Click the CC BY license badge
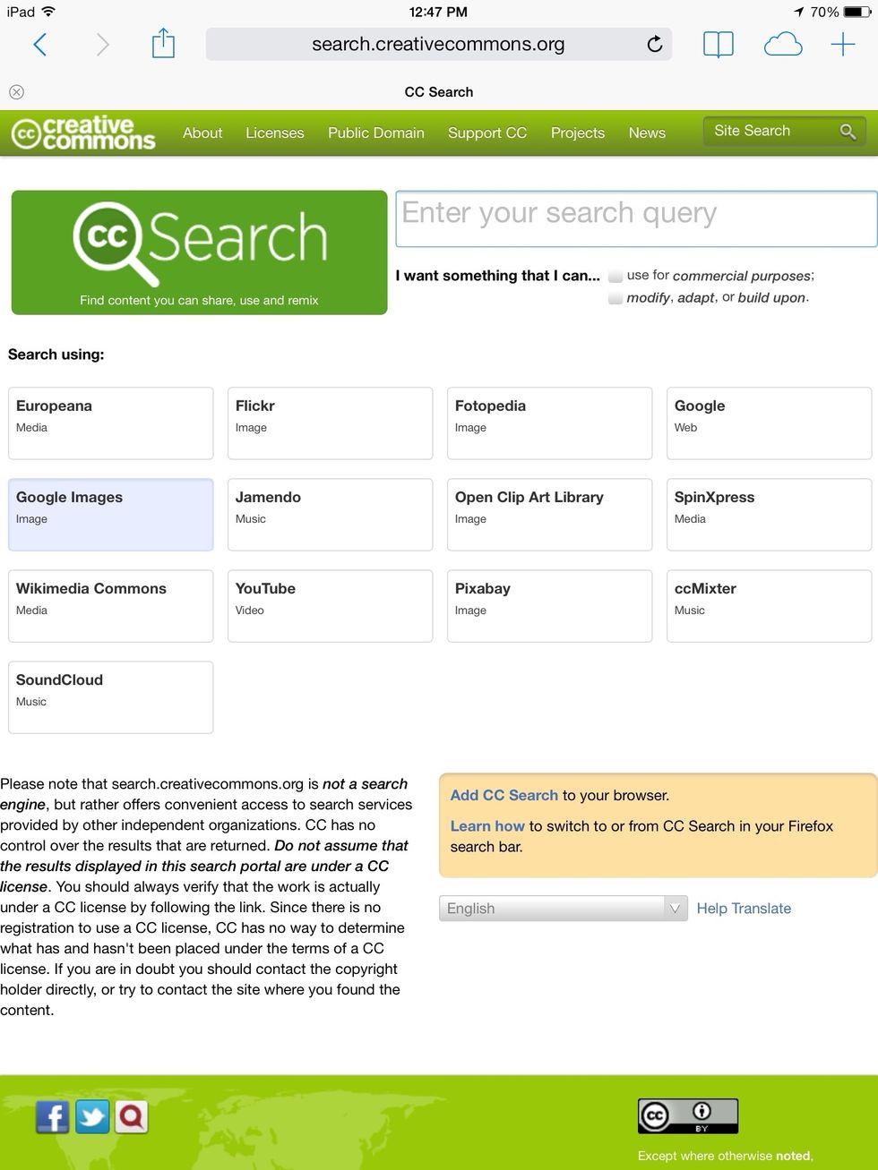Screen dimensions: 878x1170 click(x=688, y=1116)
